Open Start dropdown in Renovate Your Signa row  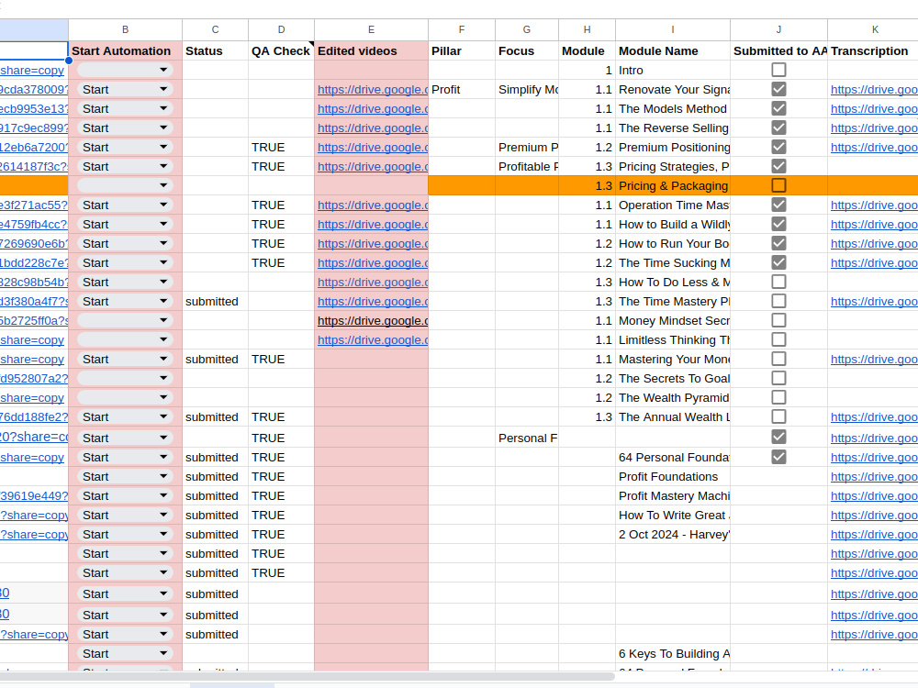click(125, 90)
